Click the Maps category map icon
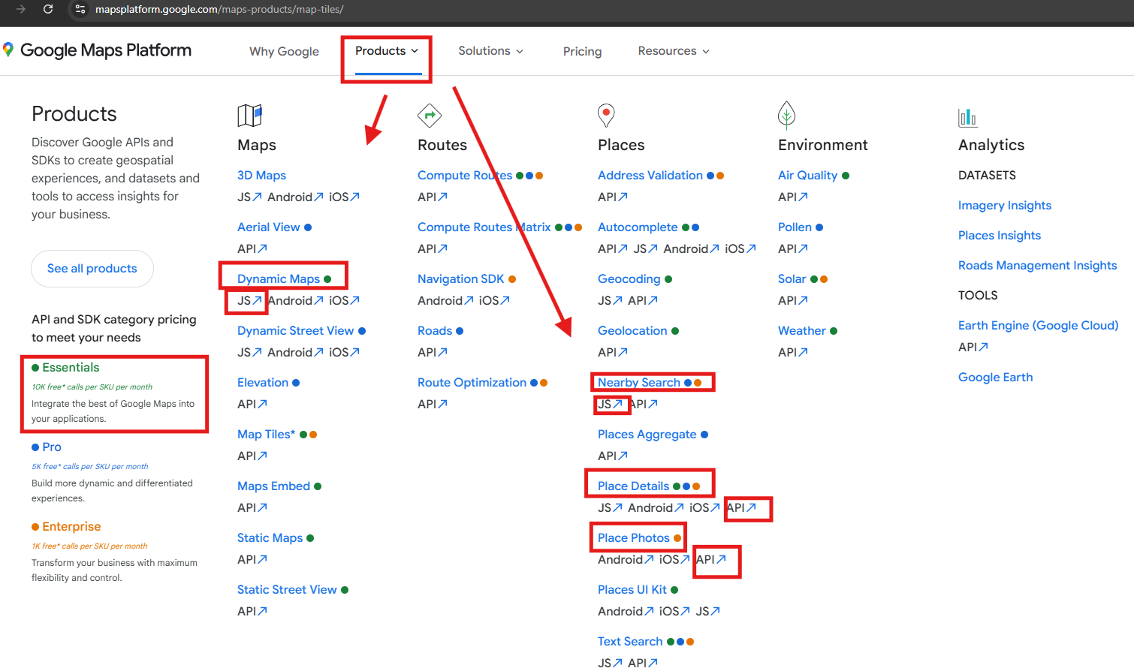The image size is (1134, 671). pyautogui.click(x=249, y=116)
